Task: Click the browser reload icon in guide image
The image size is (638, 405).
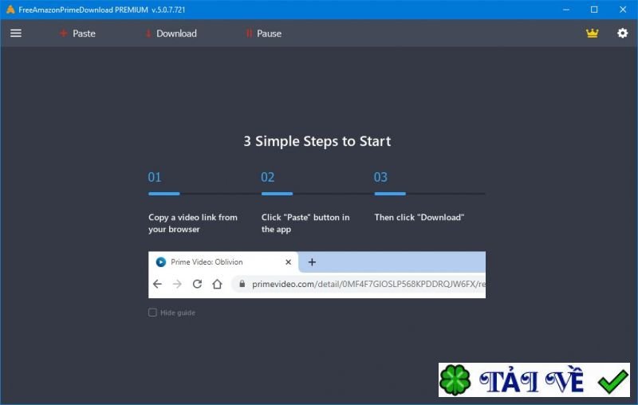Action: [x=197, y=284]
